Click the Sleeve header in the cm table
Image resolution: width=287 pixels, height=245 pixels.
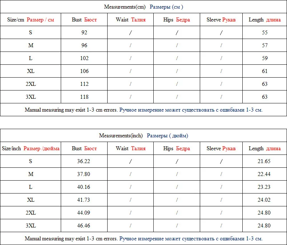tap(221, 20)
